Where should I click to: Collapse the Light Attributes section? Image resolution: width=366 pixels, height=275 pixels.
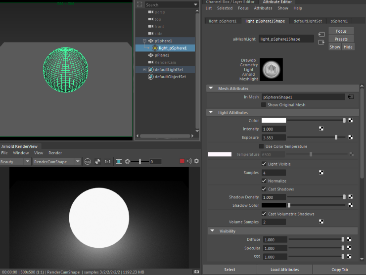pos(211,113)
